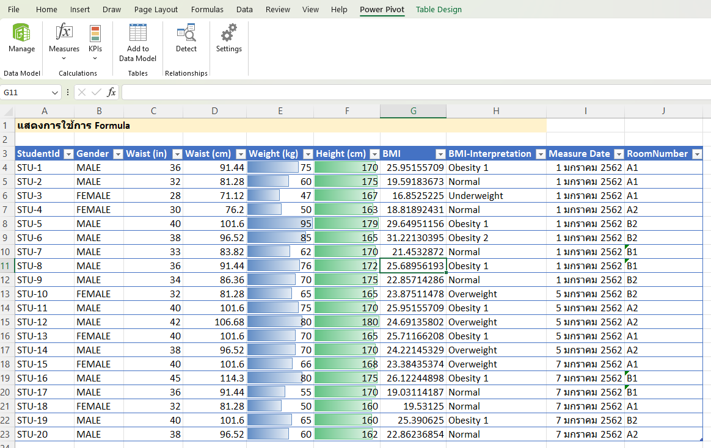The height and width of the screenshot is (448, 711).
Task: Click Waist (cm) value 106.68
Action: pos(214,322)
